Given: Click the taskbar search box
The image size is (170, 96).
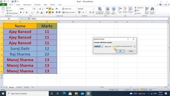Looking at the screenshot, I should pos(27,94).
